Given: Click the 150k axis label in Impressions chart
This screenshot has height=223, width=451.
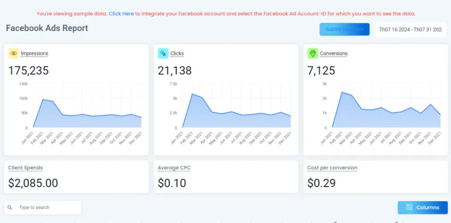Looking at the screenshot, I should click(23, 84).
